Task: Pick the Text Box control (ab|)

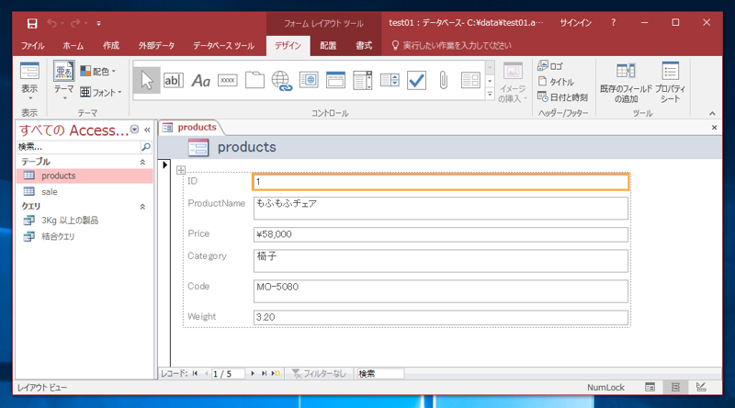Action: pyautogui.click(x=174, y=80)
